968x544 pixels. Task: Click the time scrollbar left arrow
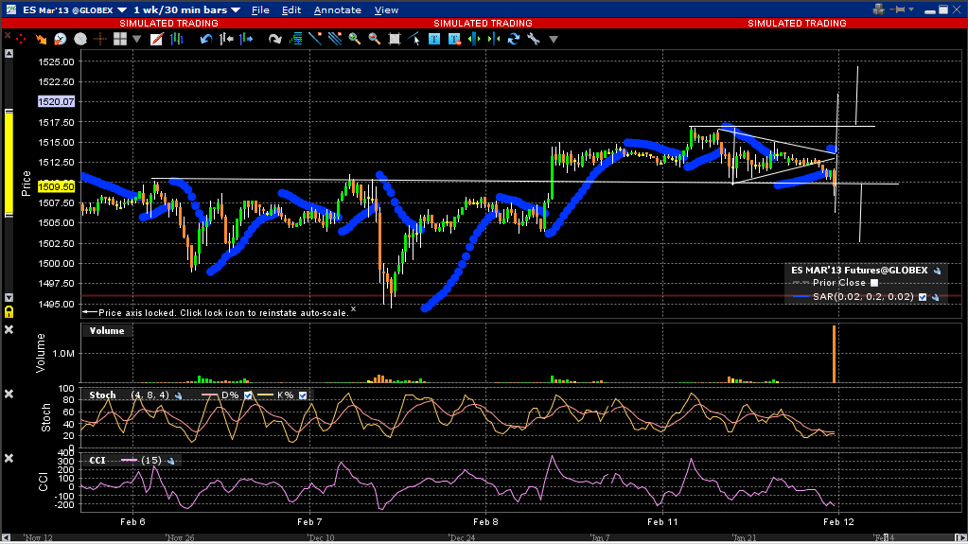(x=6, y=538)
